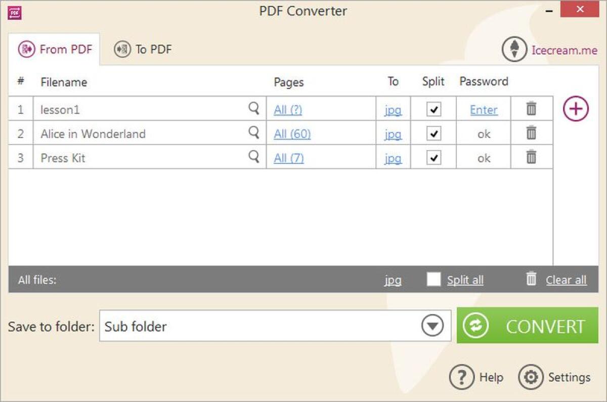Enable the Split all checkbox
This screenshot has width=607, height=402.
(x=433, y=280)
